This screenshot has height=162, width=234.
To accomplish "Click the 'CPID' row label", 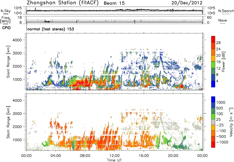I will (6, 28).
